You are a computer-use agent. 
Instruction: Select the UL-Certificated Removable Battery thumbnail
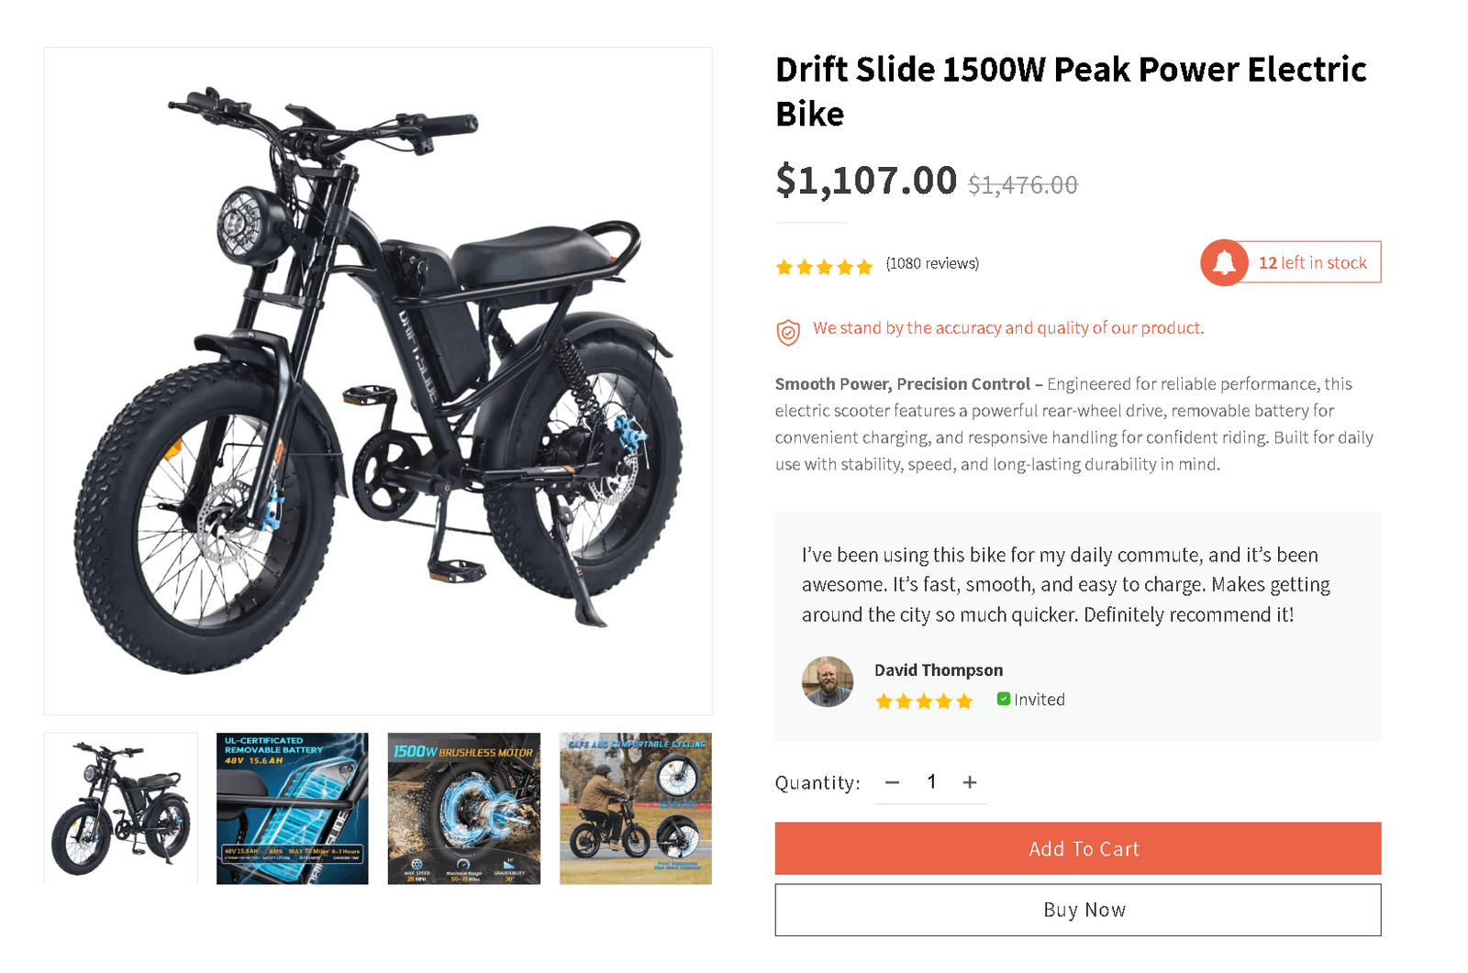coord(292,808)
